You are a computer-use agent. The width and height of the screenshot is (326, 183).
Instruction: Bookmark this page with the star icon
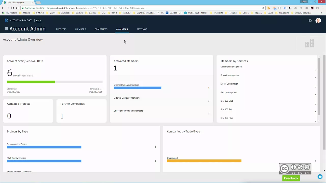click(263, 8)
